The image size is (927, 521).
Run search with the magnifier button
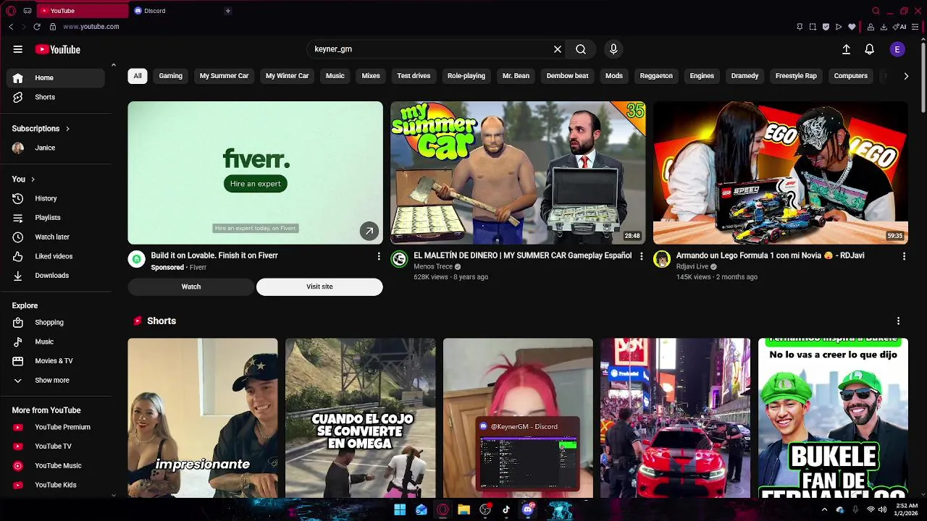(x=581, y=49)
